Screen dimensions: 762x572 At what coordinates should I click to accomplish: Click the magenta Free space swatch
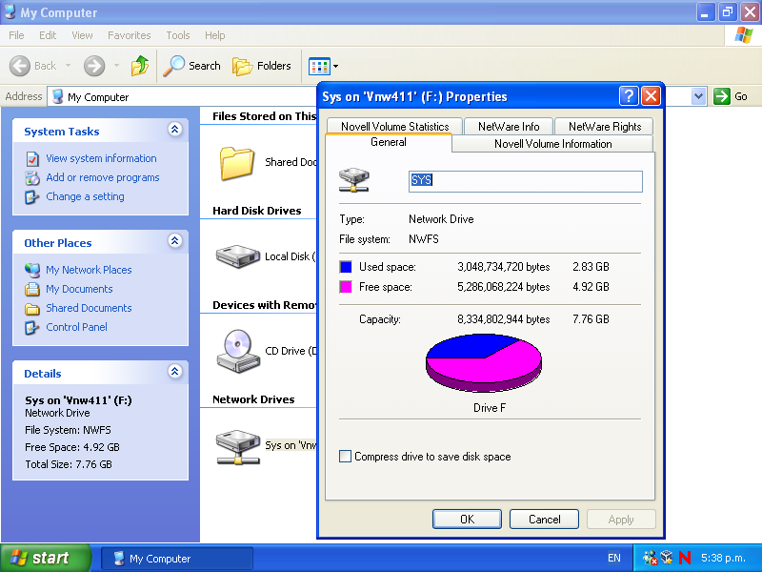(x=346, y=287)
